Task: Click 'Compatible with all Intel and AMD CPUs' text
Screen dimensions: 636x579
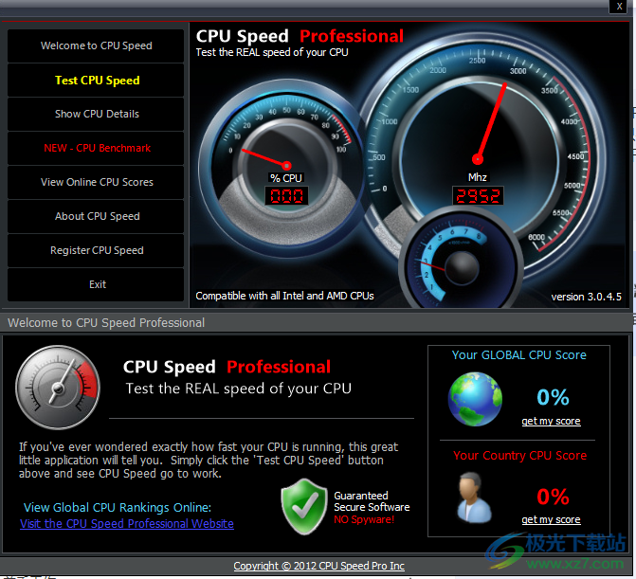Action: 284,296
